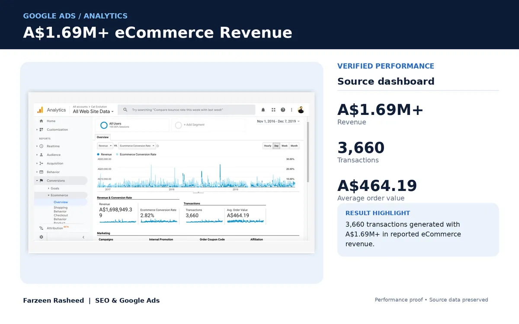
Task: Click Affiliation marketing column
Action: 256,239
